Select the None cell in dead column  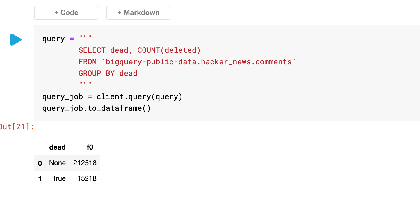pos(58,163)
